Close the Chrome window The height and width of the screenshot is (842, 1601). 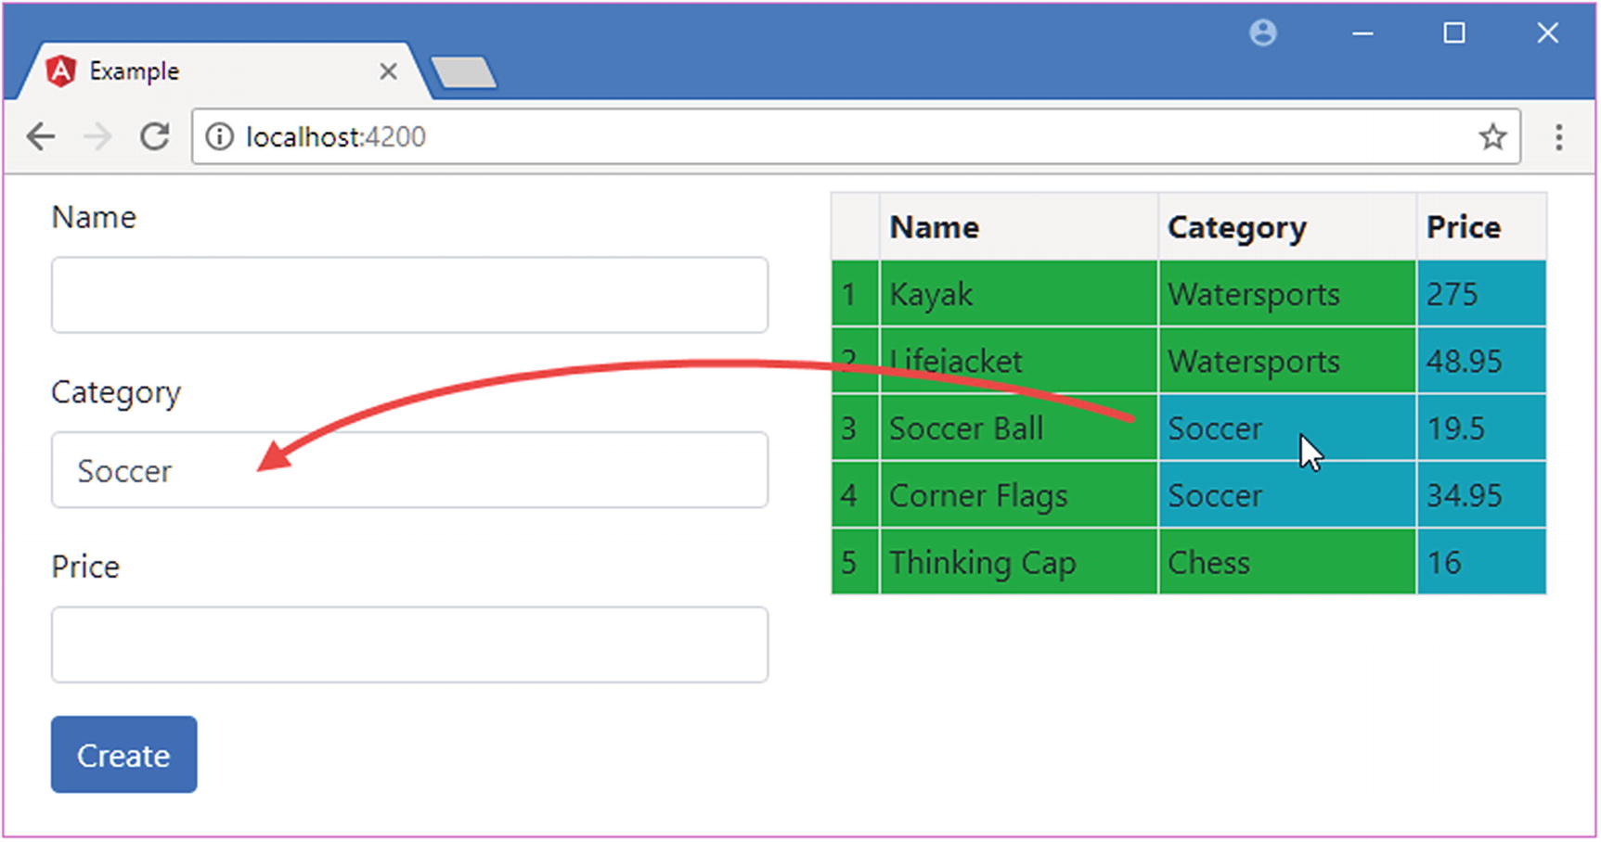(x=1547, y=33)
